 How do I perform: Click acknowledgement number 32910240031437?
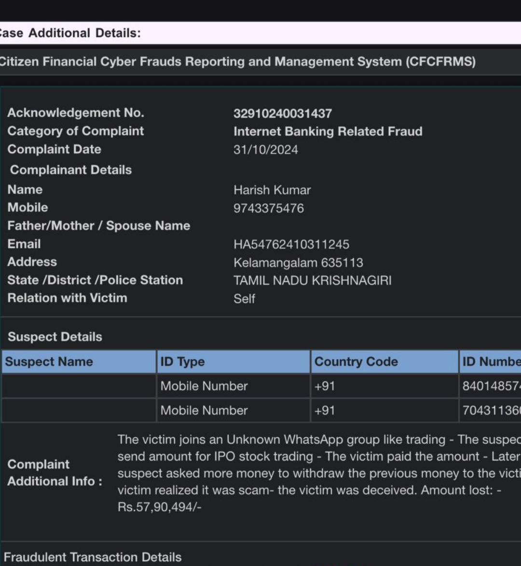[x=282, y=114]
